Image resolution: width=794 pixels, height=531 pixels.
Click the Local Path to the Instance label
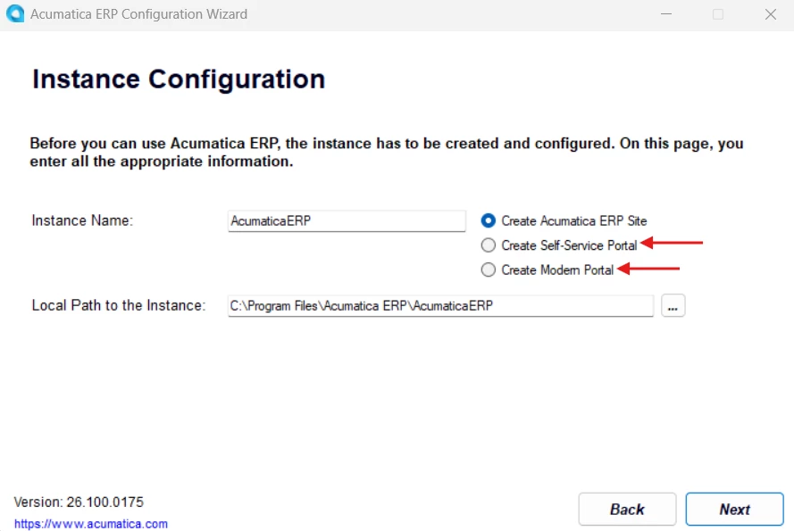coord(119,306)
